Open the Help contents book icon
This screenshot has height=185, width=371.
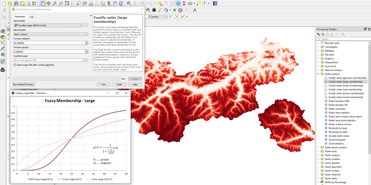(x=215, y=4)
